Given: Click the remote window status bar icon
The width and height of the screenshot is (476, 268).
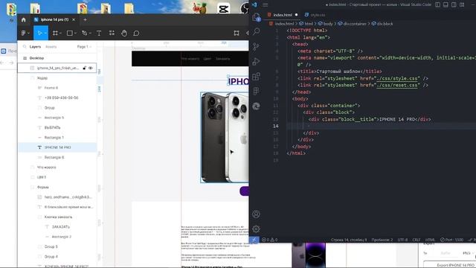Looking at the screenshot, I should point(254,240).
